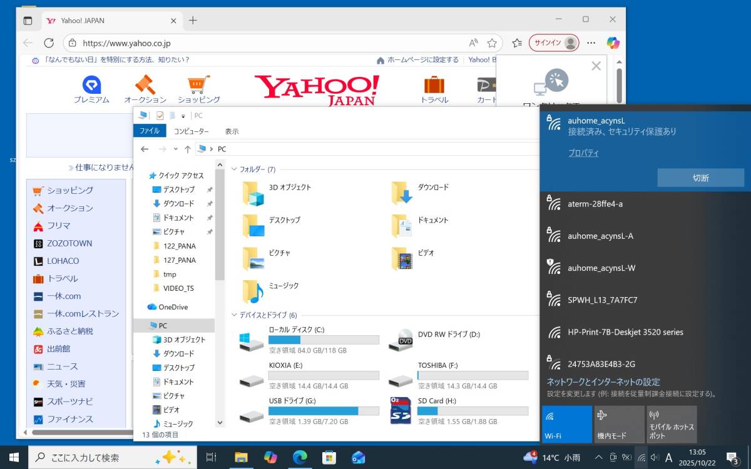Add page to favorites star icon
The image size is (751, 469).
[492, 43]
